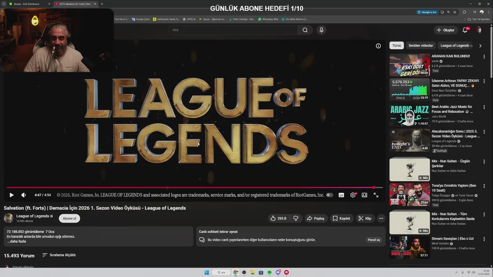Image resolution: width=493 pixels, height=277 pixels.
Task: Like the video with 295 B button
Action: tap(278, 219)
